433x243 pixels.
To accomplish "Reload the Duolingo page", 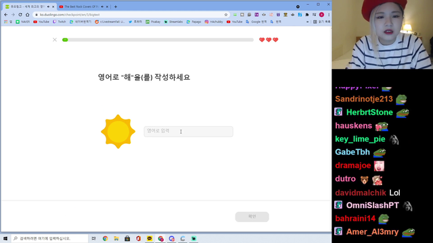I will click(20, 15).
